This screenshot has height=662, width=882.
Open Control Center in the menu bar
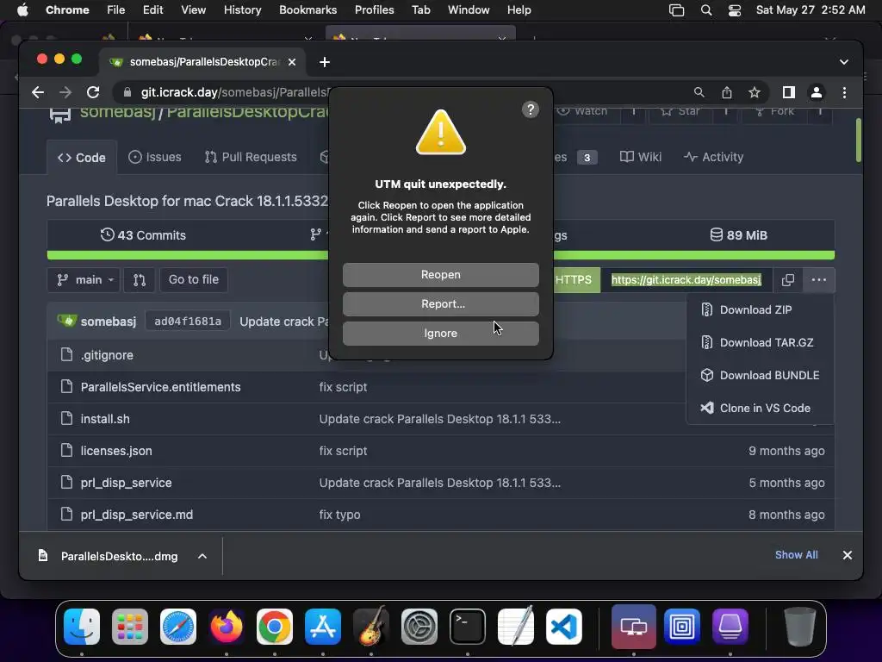tap(734, 10)
